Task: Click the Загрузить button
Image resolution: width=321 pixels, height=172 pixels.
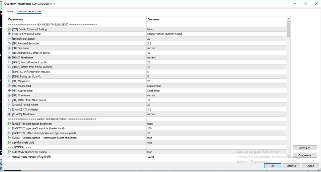Action: click(305, 148)
